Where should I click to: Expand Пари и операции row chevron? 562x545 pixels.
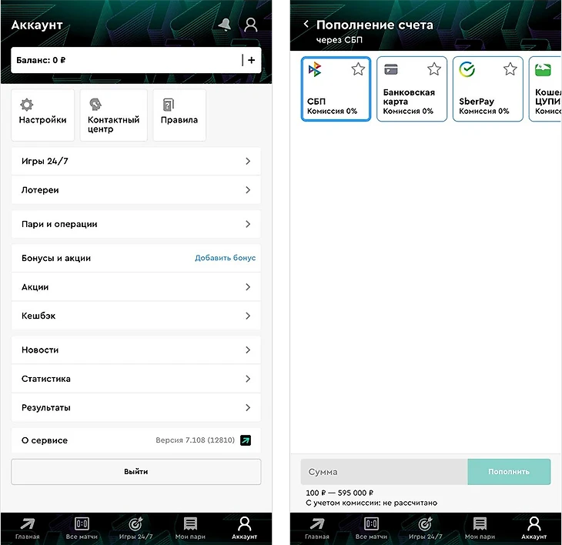click(248, 224)
